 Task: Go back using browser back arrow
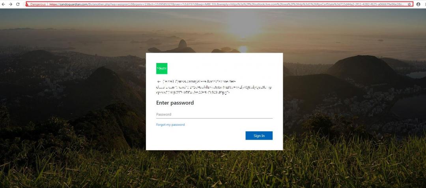coord(3,4)
